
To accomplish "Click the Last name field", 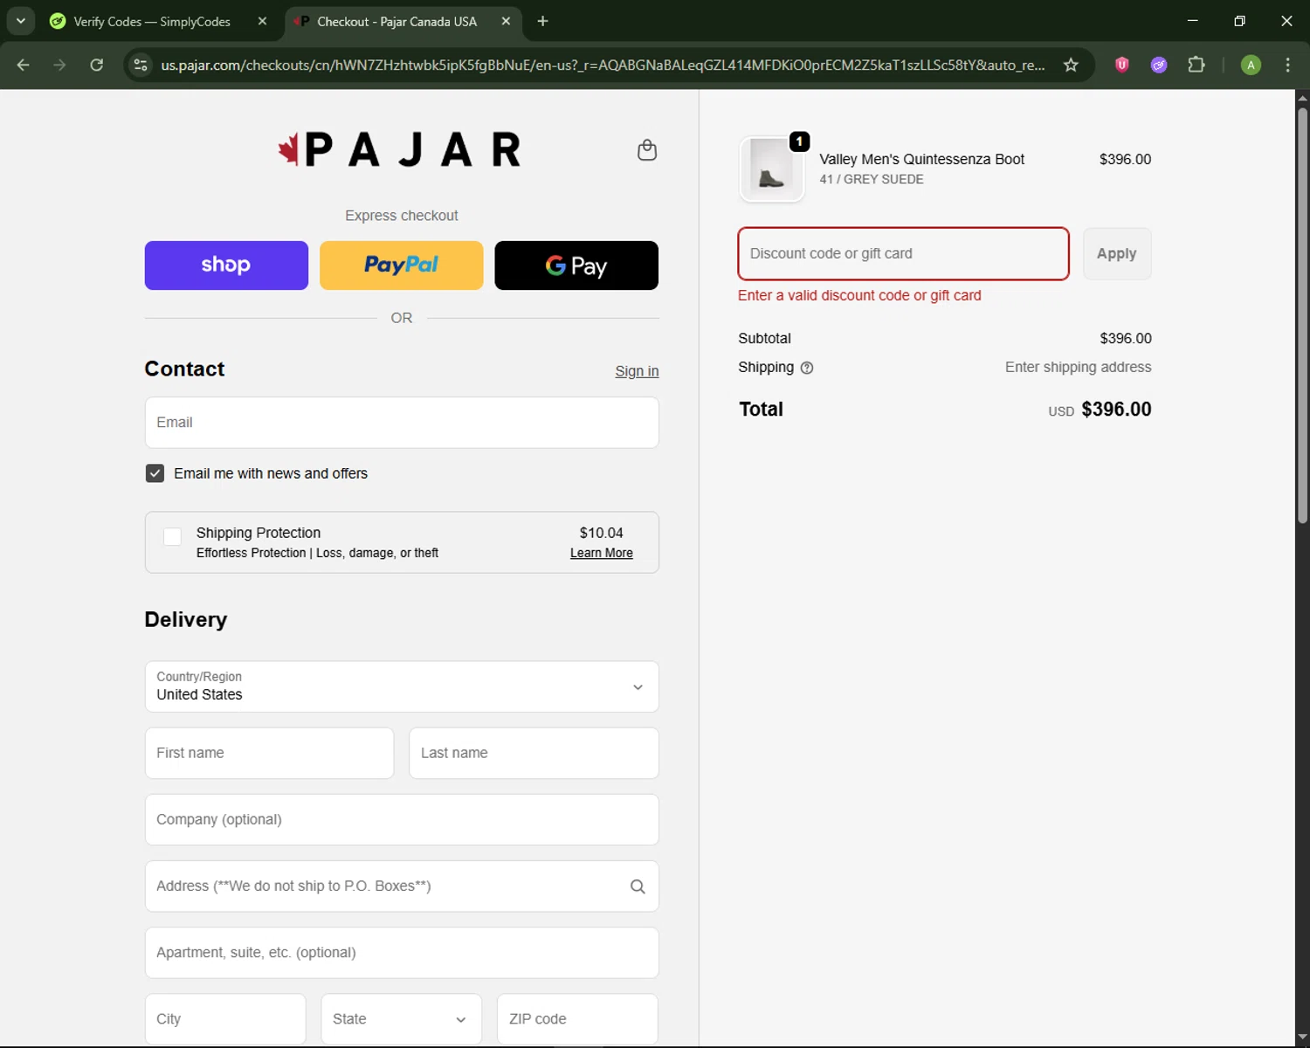I will tap(534, 753).
